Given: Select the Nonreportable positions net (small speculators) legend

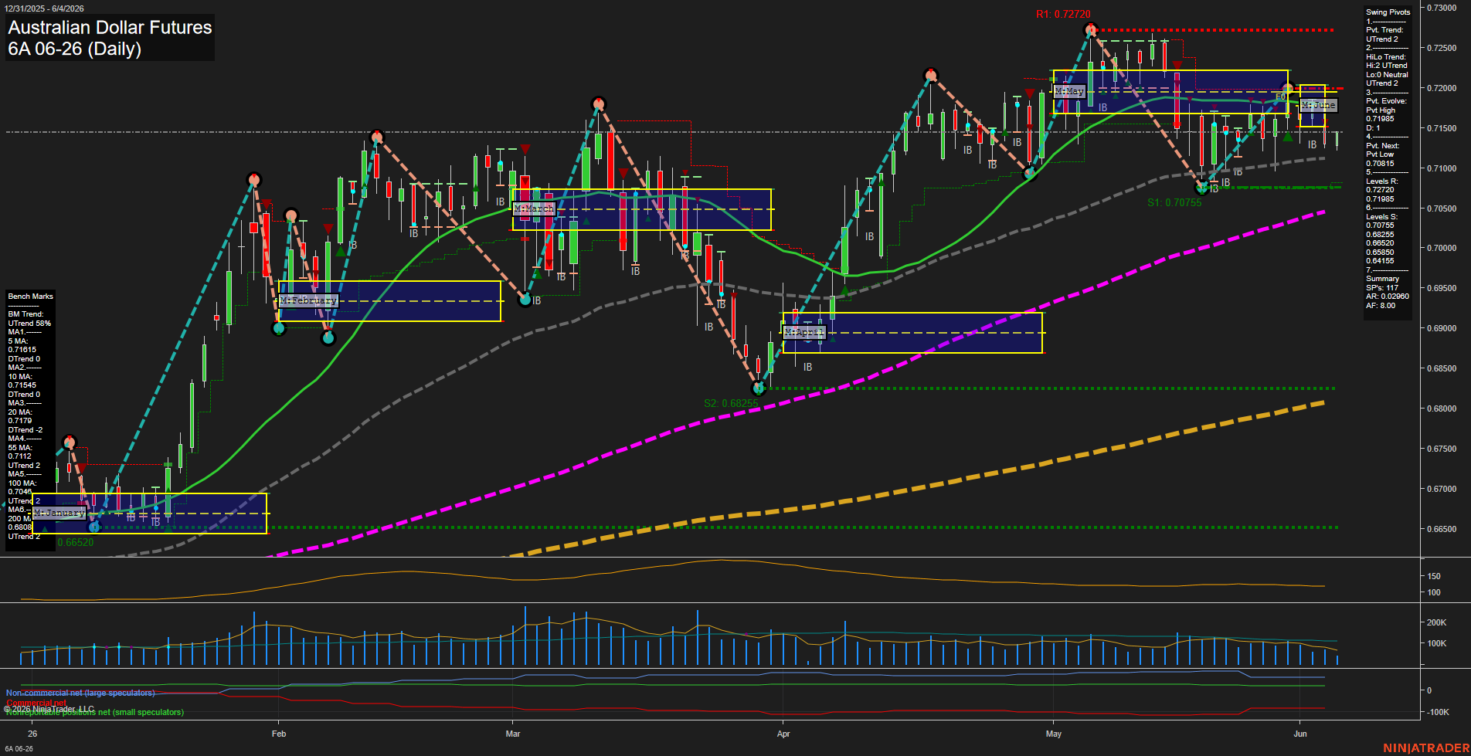Looking at the screenshot, I should (95, 713).
